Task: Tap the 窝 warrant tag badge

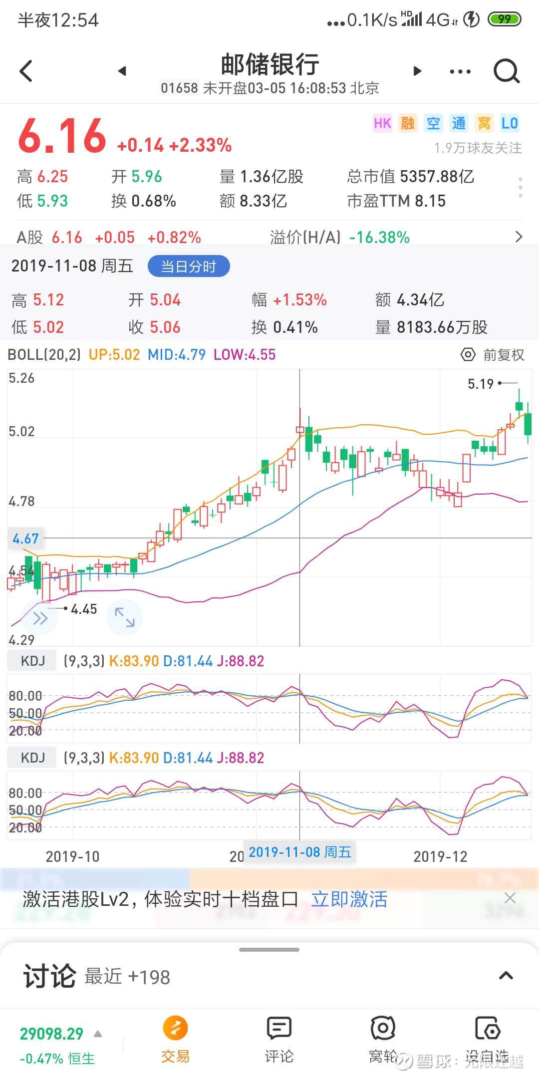Action: (x=484, y=123)
